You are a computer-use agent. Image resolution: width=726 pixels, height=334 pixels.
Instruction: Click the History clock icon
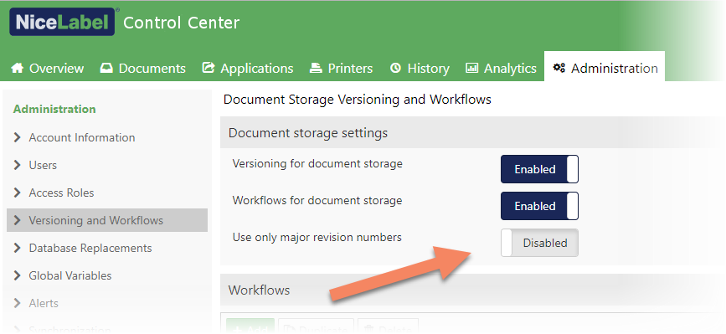pyautogui.click(x=395, y=68)
